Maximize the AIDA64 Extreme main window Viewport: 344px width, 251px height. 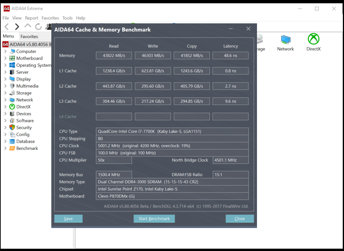[317, 9]
